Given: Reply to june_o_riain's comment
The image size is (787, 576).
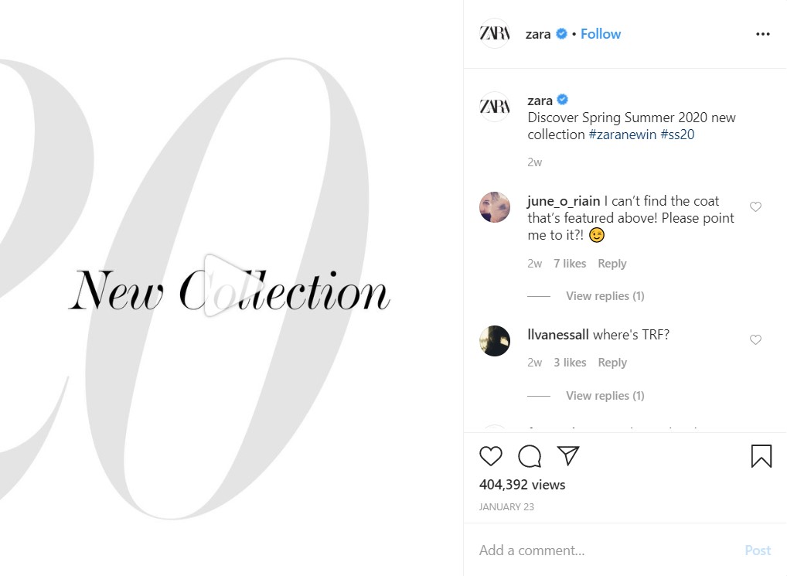Looking at the screenshot, I should [x=612, y=264].
